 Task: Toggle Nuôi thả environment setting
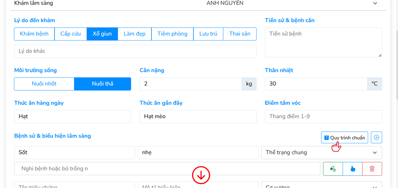coord(102,84)
